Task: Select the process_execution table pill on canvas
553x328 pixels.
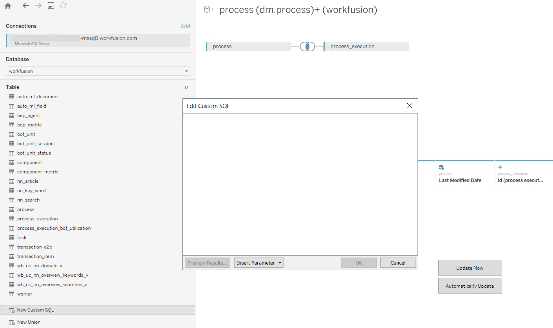Action: (x=366, y=47)
